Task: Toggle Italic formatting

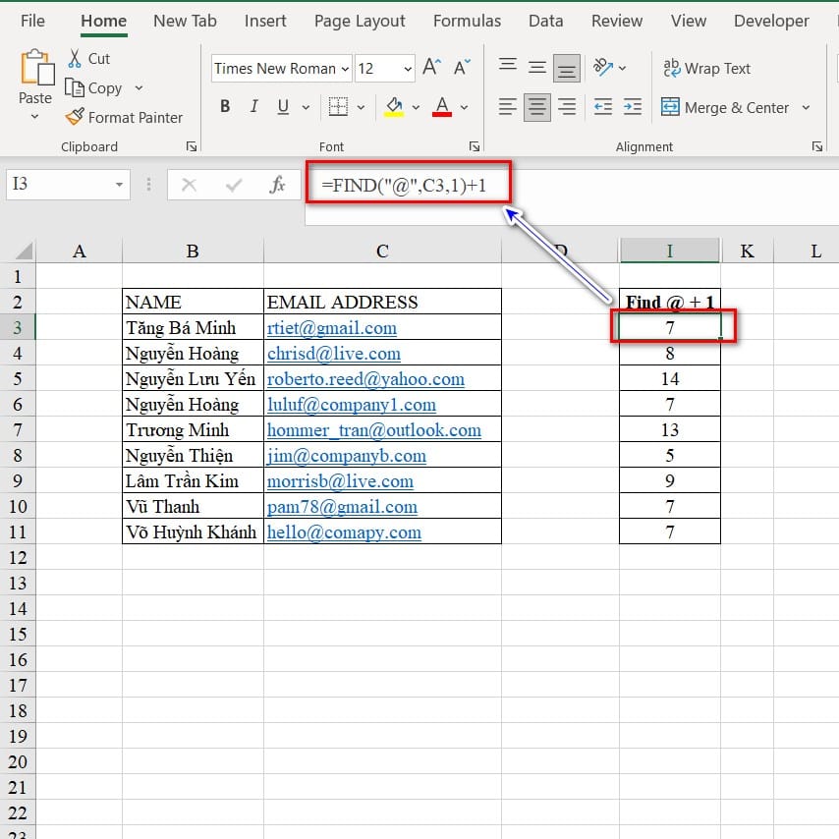Action: (x=254, y=107)
